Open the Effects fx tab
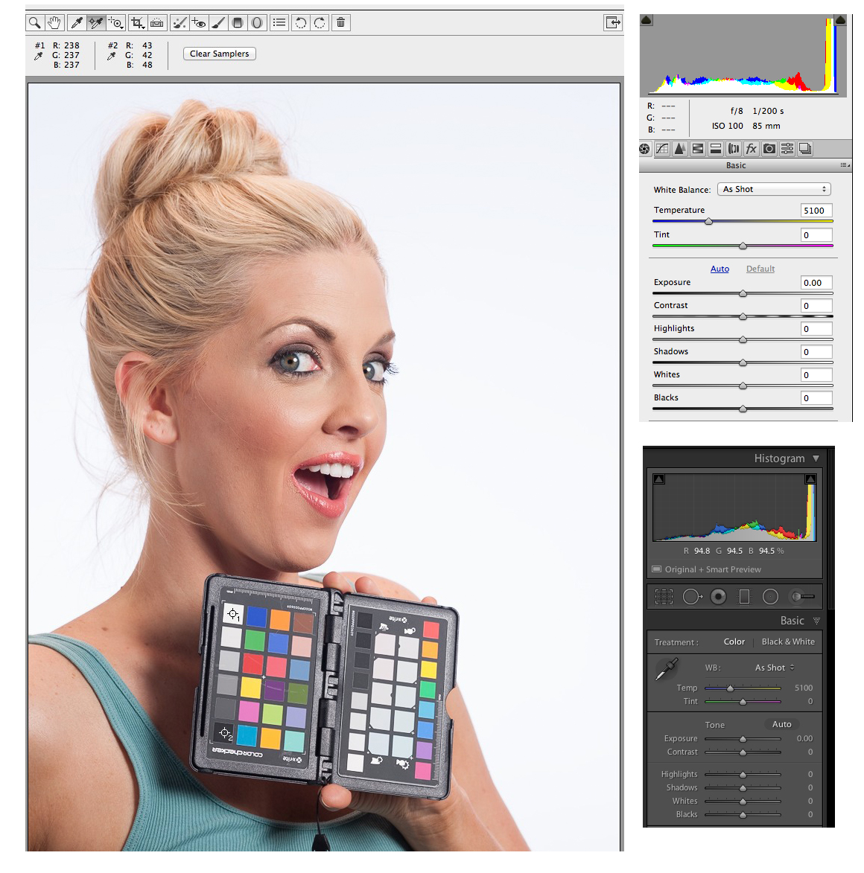Image resolution: width=864 pixels, height=873 pixels. click(752, 149)
